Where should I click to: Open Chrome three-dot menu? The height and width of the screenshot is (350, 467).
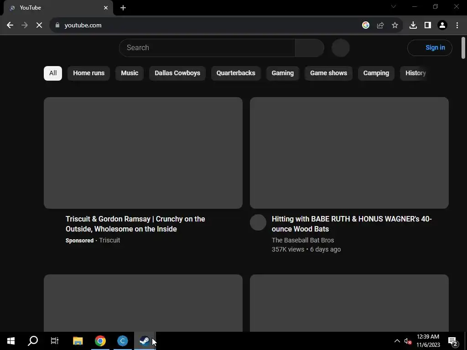tap(457, 26)
